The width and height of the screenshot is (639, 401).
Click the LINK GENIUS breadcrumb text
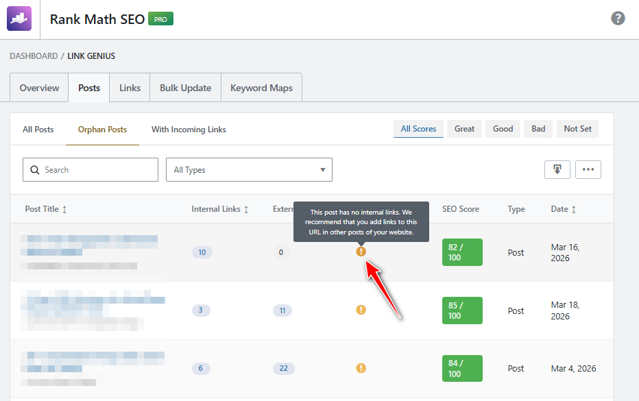pyautogui.click(x=91, y=56)
